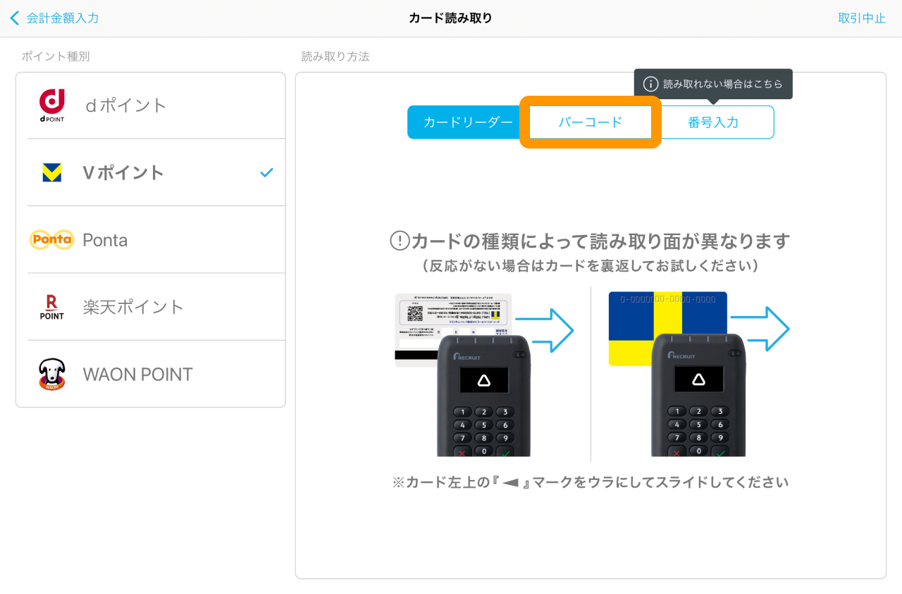Open 読み取れない場合はこちら help tooltip

click(713, 84)
